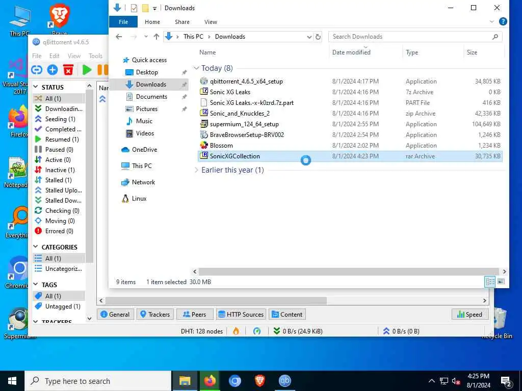Refresh the Downloads folder view
The image size is (522, 391).
click(318, 37)
